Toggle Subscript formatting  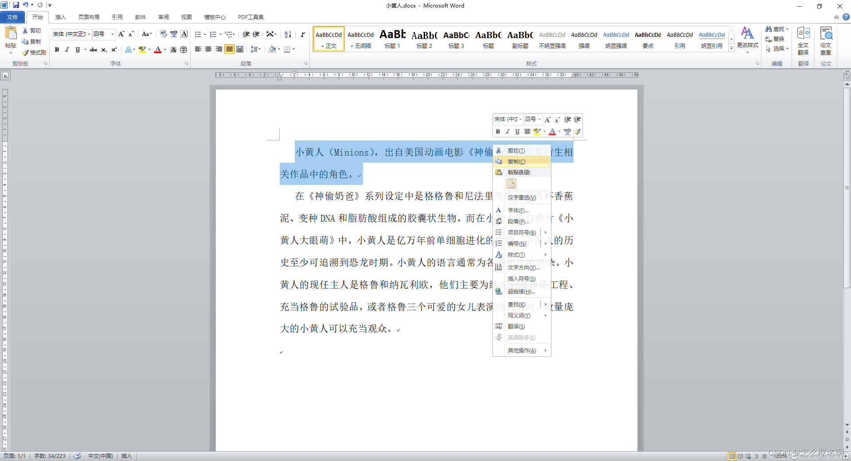tap(104, 50)
